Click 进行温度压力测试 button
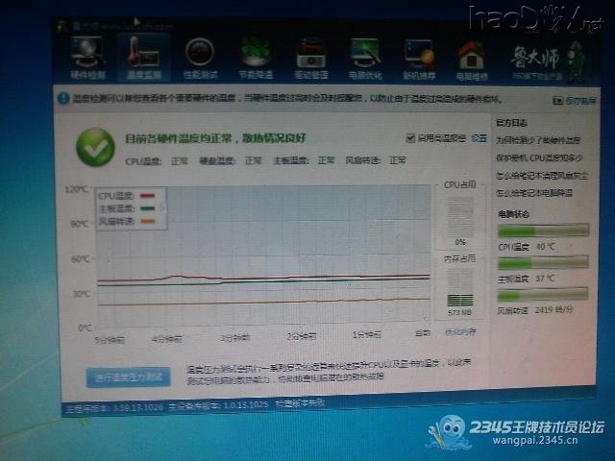 coord(127,376)
